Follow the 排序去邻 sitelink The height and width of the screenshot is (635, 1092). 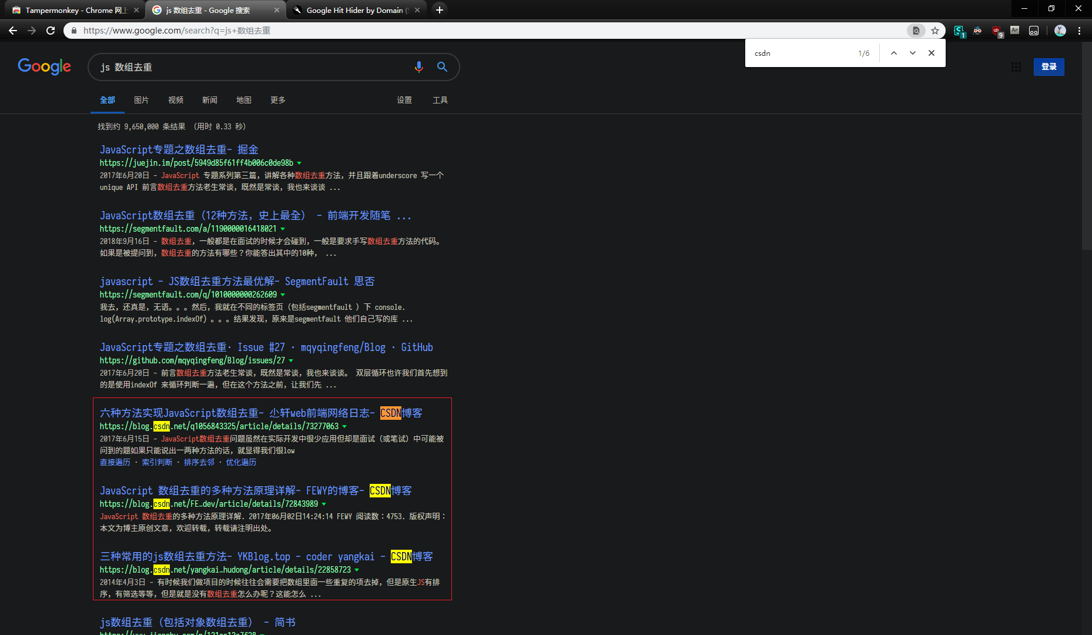pos(199,462)
